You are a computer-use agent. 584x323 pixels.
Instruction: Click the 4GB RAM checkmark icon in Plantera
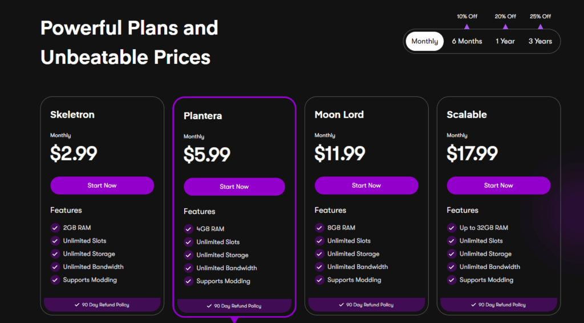[x=188, y=229]
